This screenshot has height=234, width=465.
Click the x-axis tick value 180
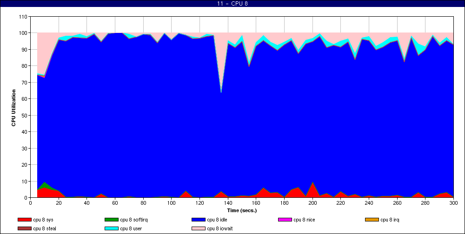284,203
